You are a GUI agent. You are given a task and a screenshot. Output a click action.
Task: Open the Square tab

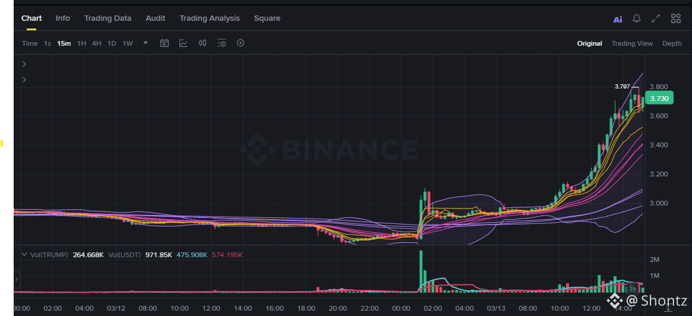click(x=267, y=18)
